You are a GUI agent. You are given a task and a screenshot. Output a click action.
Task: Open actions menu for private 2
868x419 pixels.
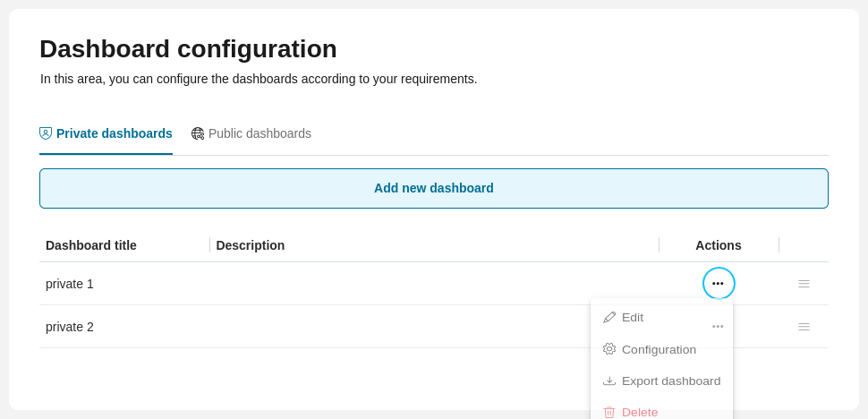718,327
